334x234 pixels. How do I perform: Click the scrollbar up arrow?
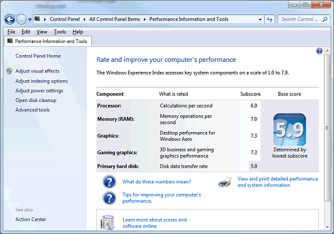[x=327, y=51]
